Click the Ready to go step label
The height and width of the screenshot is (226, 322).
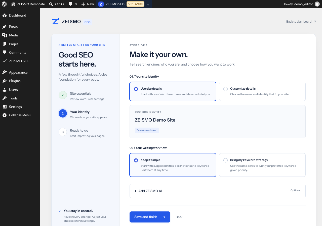(x=79, y=131)
